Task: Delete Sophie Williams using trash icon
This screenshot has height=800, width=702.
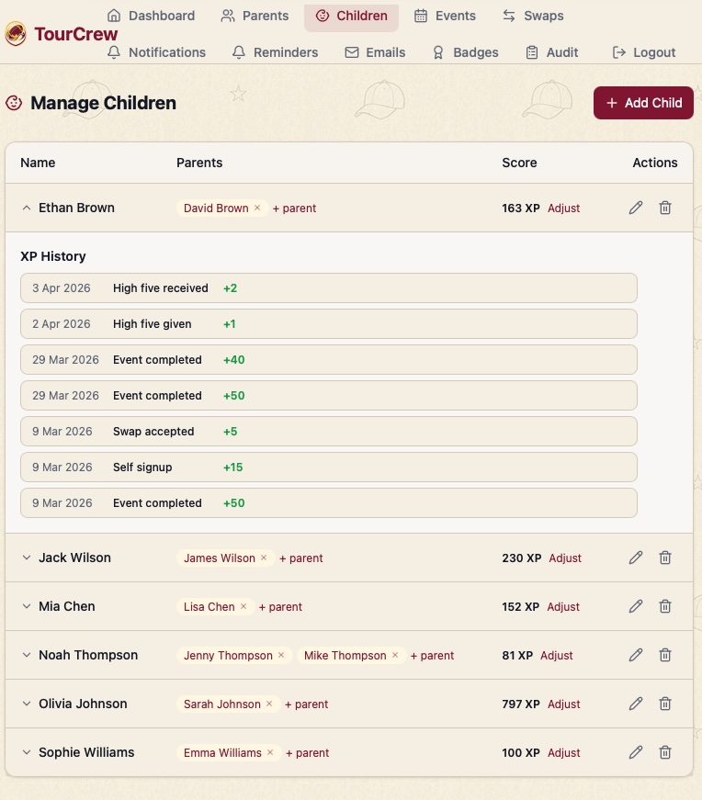Action: [664, 752]
